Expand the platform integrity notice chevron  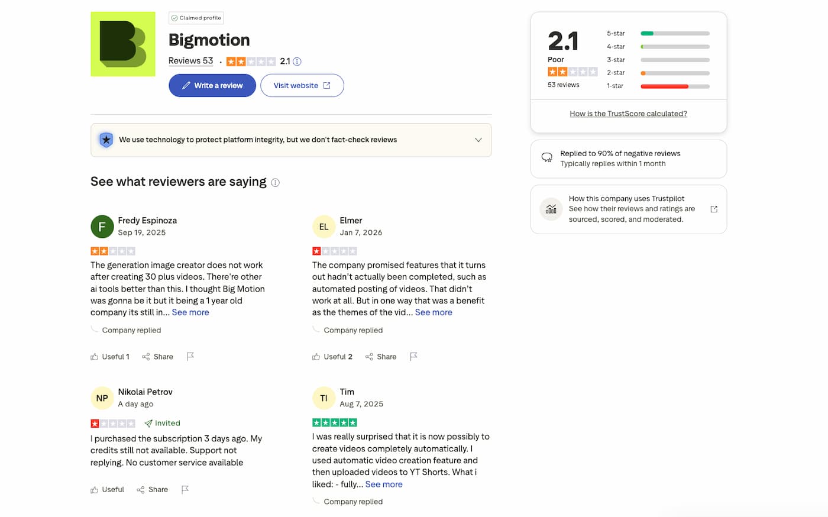478,140
